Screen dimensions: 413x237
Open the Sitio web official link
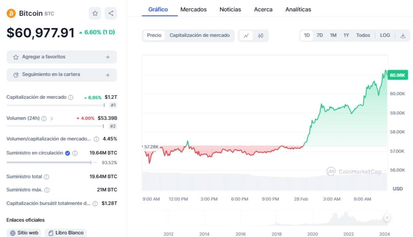(24, 233)
